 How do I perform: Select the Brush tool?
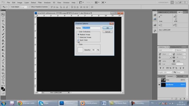[x=3, y=37]
